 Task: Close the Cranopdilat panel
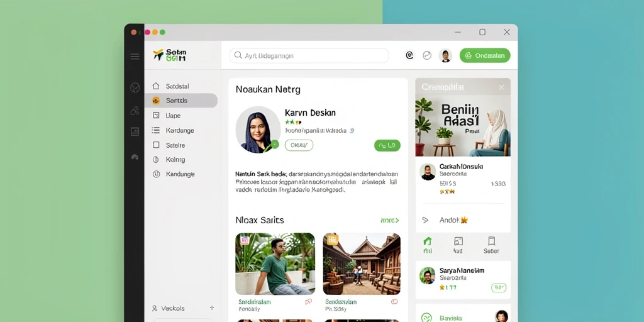point(501,87)
